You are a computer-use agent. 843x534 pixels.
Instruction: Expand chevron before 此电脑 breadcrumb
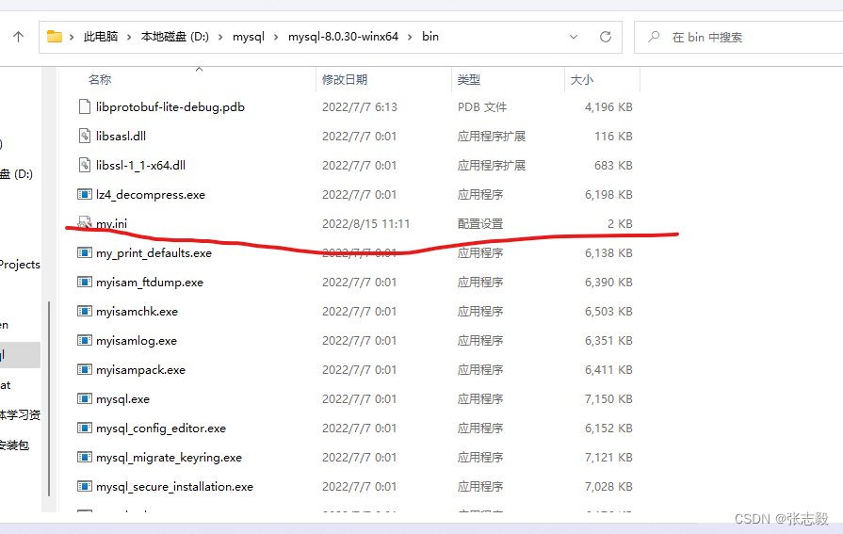(72, 37)
